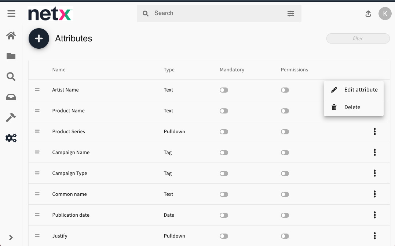Toggle Mandatory for Product Series
This screenshot has width=395, height=246.
click(x=224, y=132)
